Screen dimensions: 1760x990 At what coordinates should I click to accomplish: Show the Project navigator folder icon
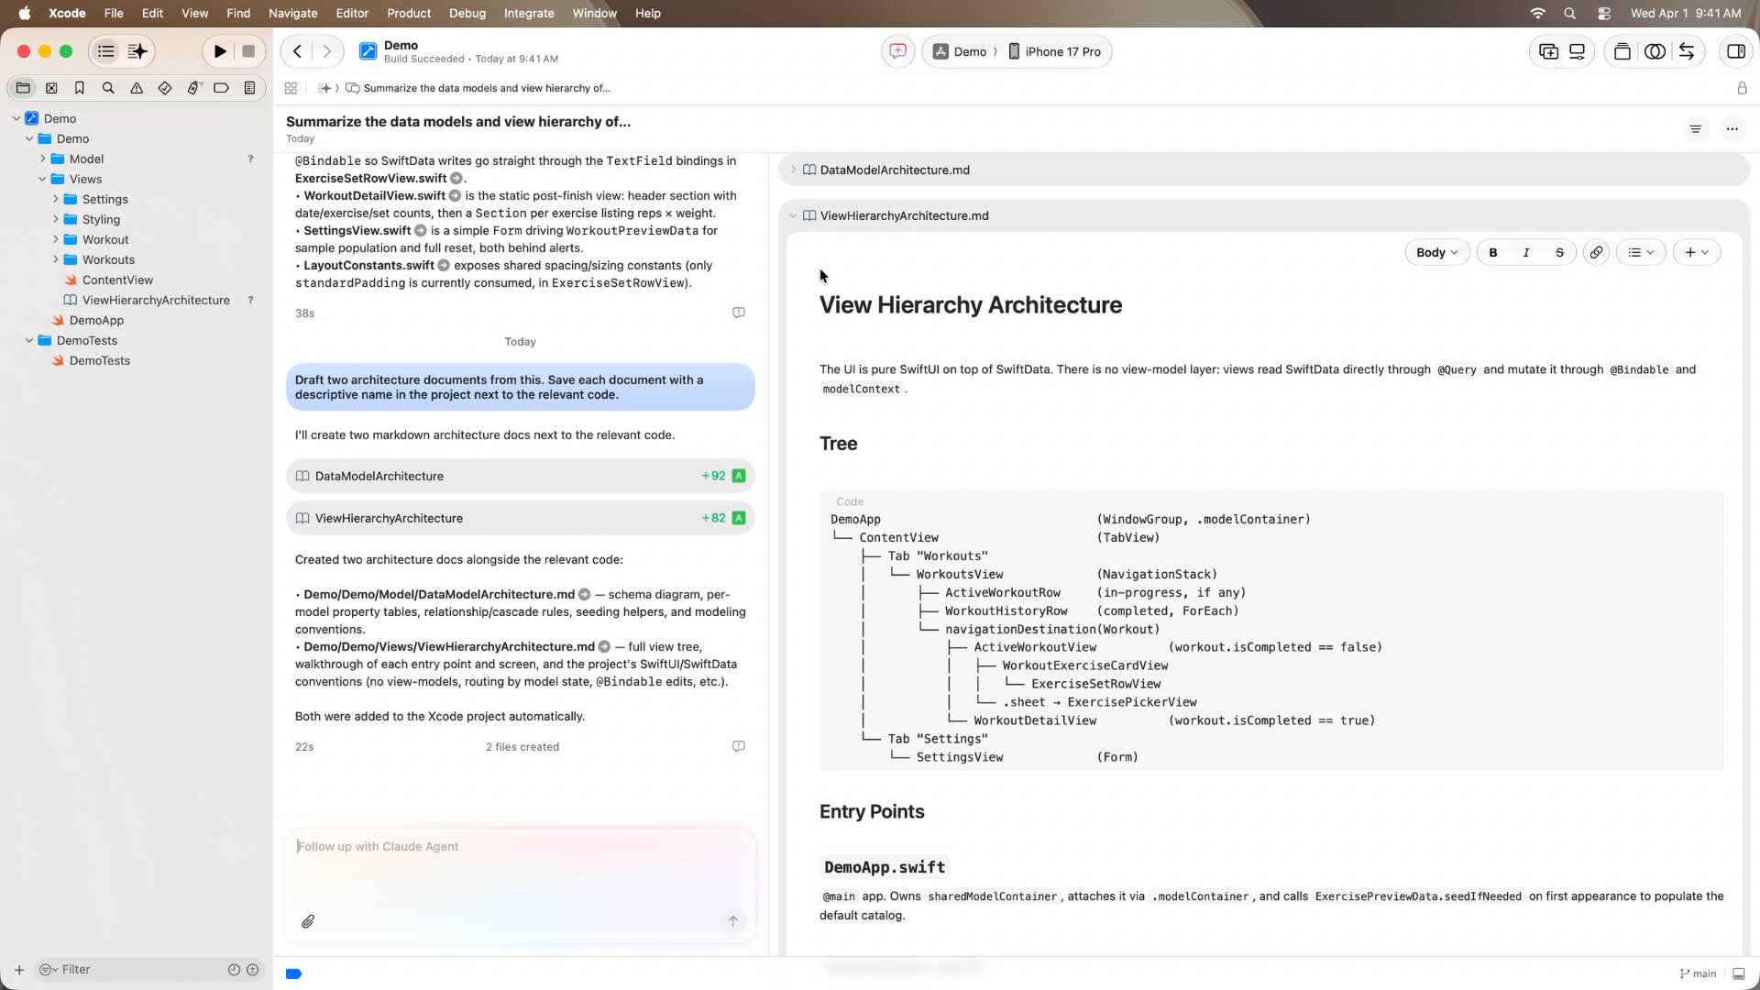(x=23, y=88)
